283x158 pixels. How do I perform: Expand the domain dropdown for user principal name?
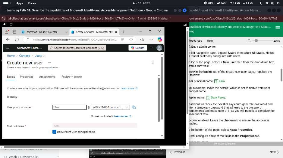coord(126,107)
